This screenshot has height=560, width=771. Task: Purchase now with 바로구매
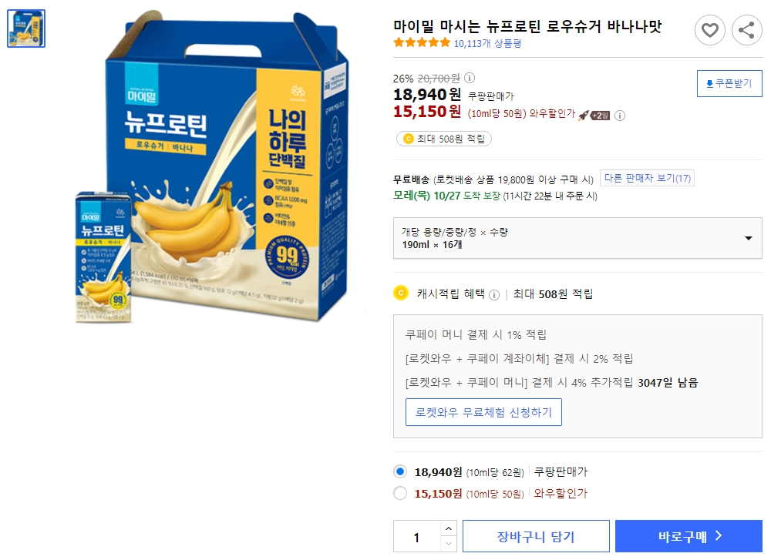point(688,535)
